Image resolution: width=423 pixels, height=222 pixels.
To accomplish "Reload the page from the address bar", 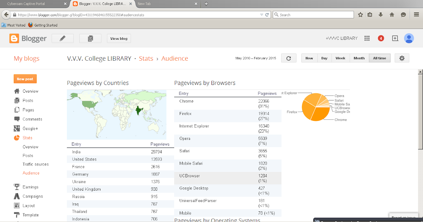I will (x=267, y=15).
